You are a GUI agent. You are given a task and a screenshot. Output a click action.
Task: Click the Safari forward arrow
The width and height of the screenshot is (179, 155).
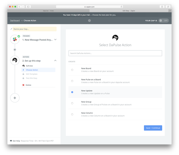click(23, 7)
